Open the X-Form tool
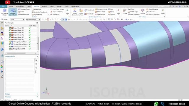This screenshot has height=106, width=189. 125,11
